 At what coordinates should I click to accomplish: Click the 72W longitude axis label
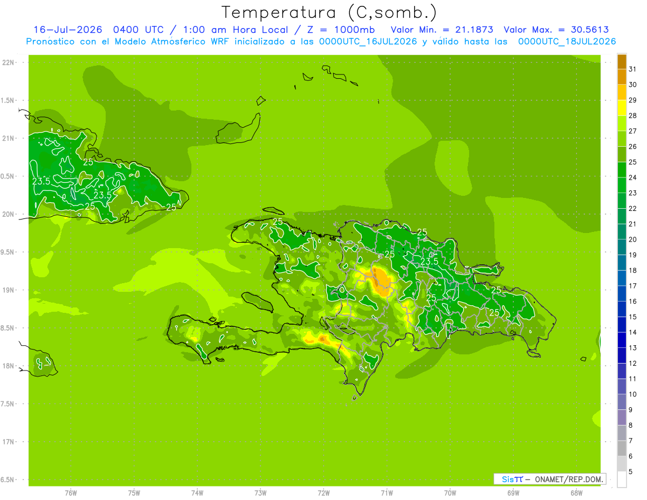point(323,492)
